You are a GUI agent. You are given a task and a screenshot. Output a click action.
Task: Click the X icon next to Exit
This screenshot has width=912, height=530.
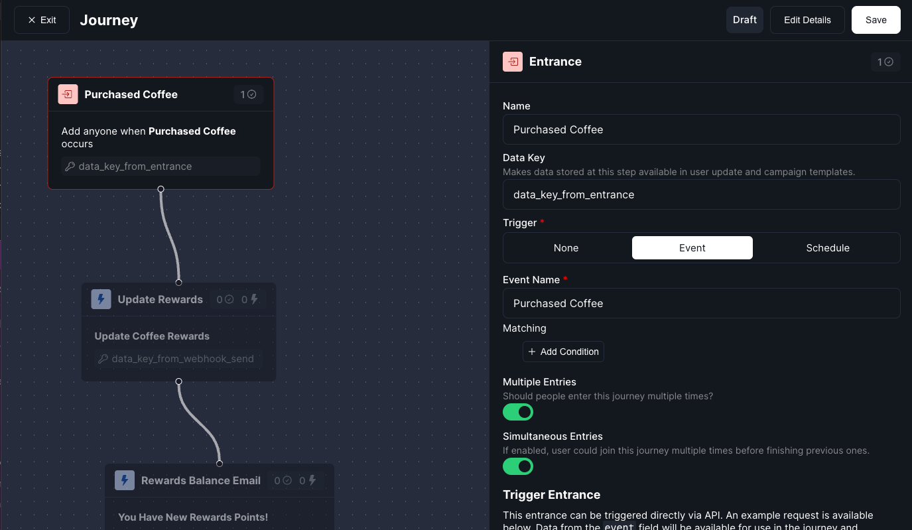click(x=33, y=19)
